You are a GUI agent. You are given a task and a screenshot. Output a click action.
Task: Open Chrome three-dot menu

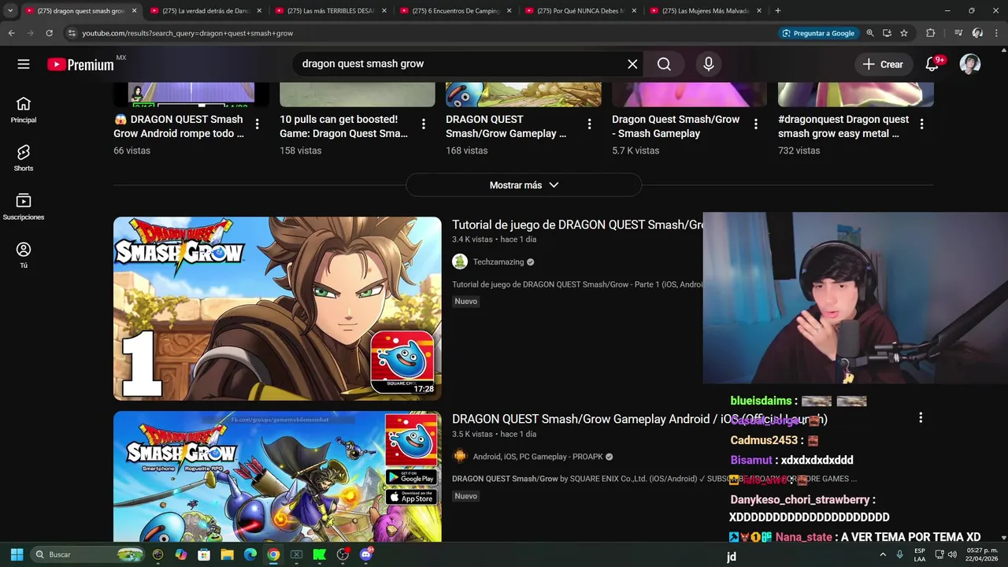click(x=996, y=33)
